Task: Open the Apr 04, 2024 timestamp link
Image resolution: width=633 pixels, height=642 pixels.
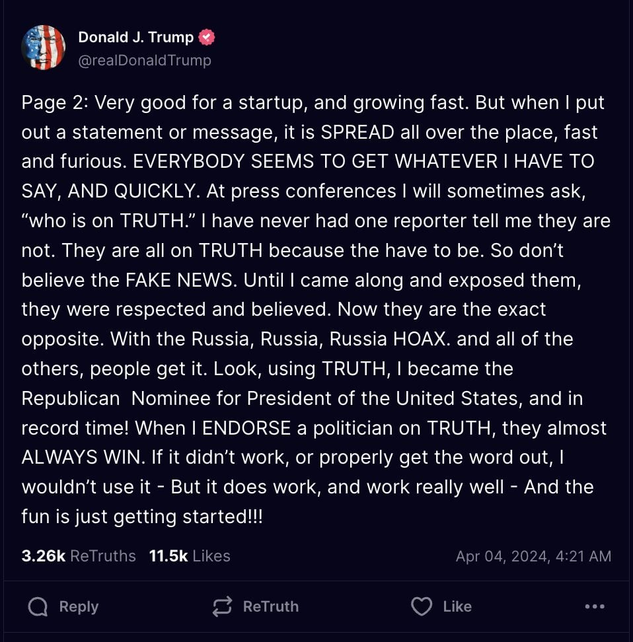Action: click(533, 556)
